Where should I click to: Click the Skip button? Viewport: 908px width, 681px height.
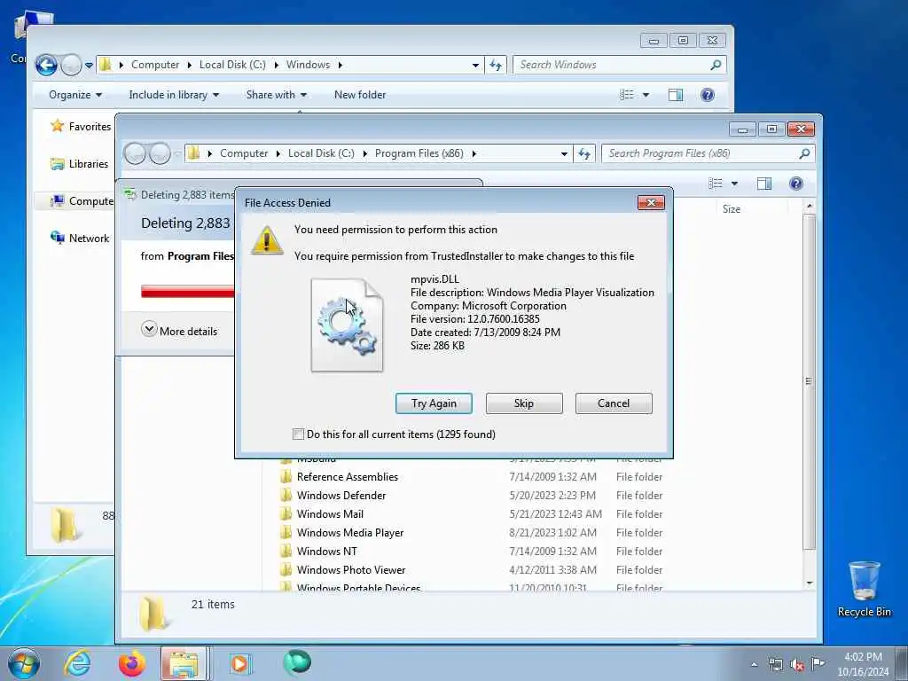(x=523, y=403)
